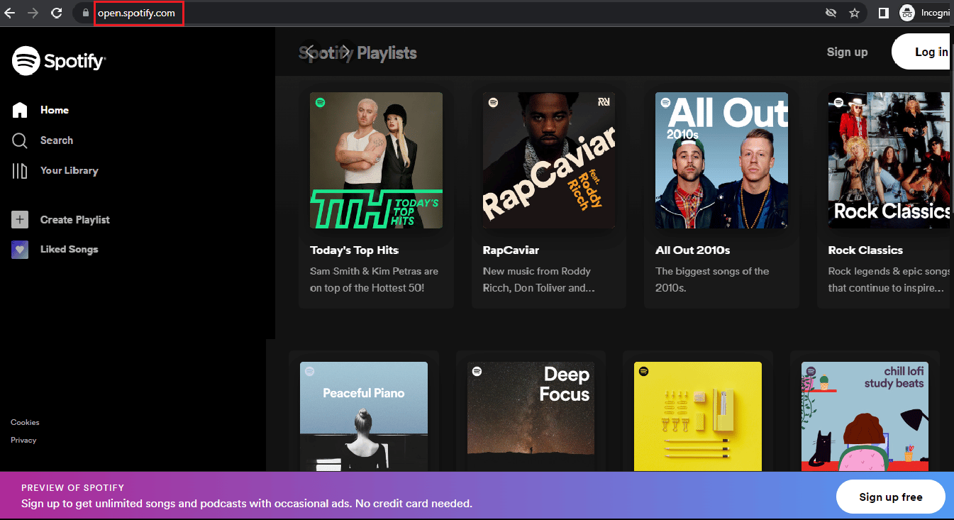The image size is (954, 520).
Task: Open the RapCaviar playlist cover
Action: point(549,160)
